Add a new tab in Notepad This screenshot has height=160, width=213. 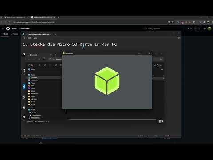point(56,34)
